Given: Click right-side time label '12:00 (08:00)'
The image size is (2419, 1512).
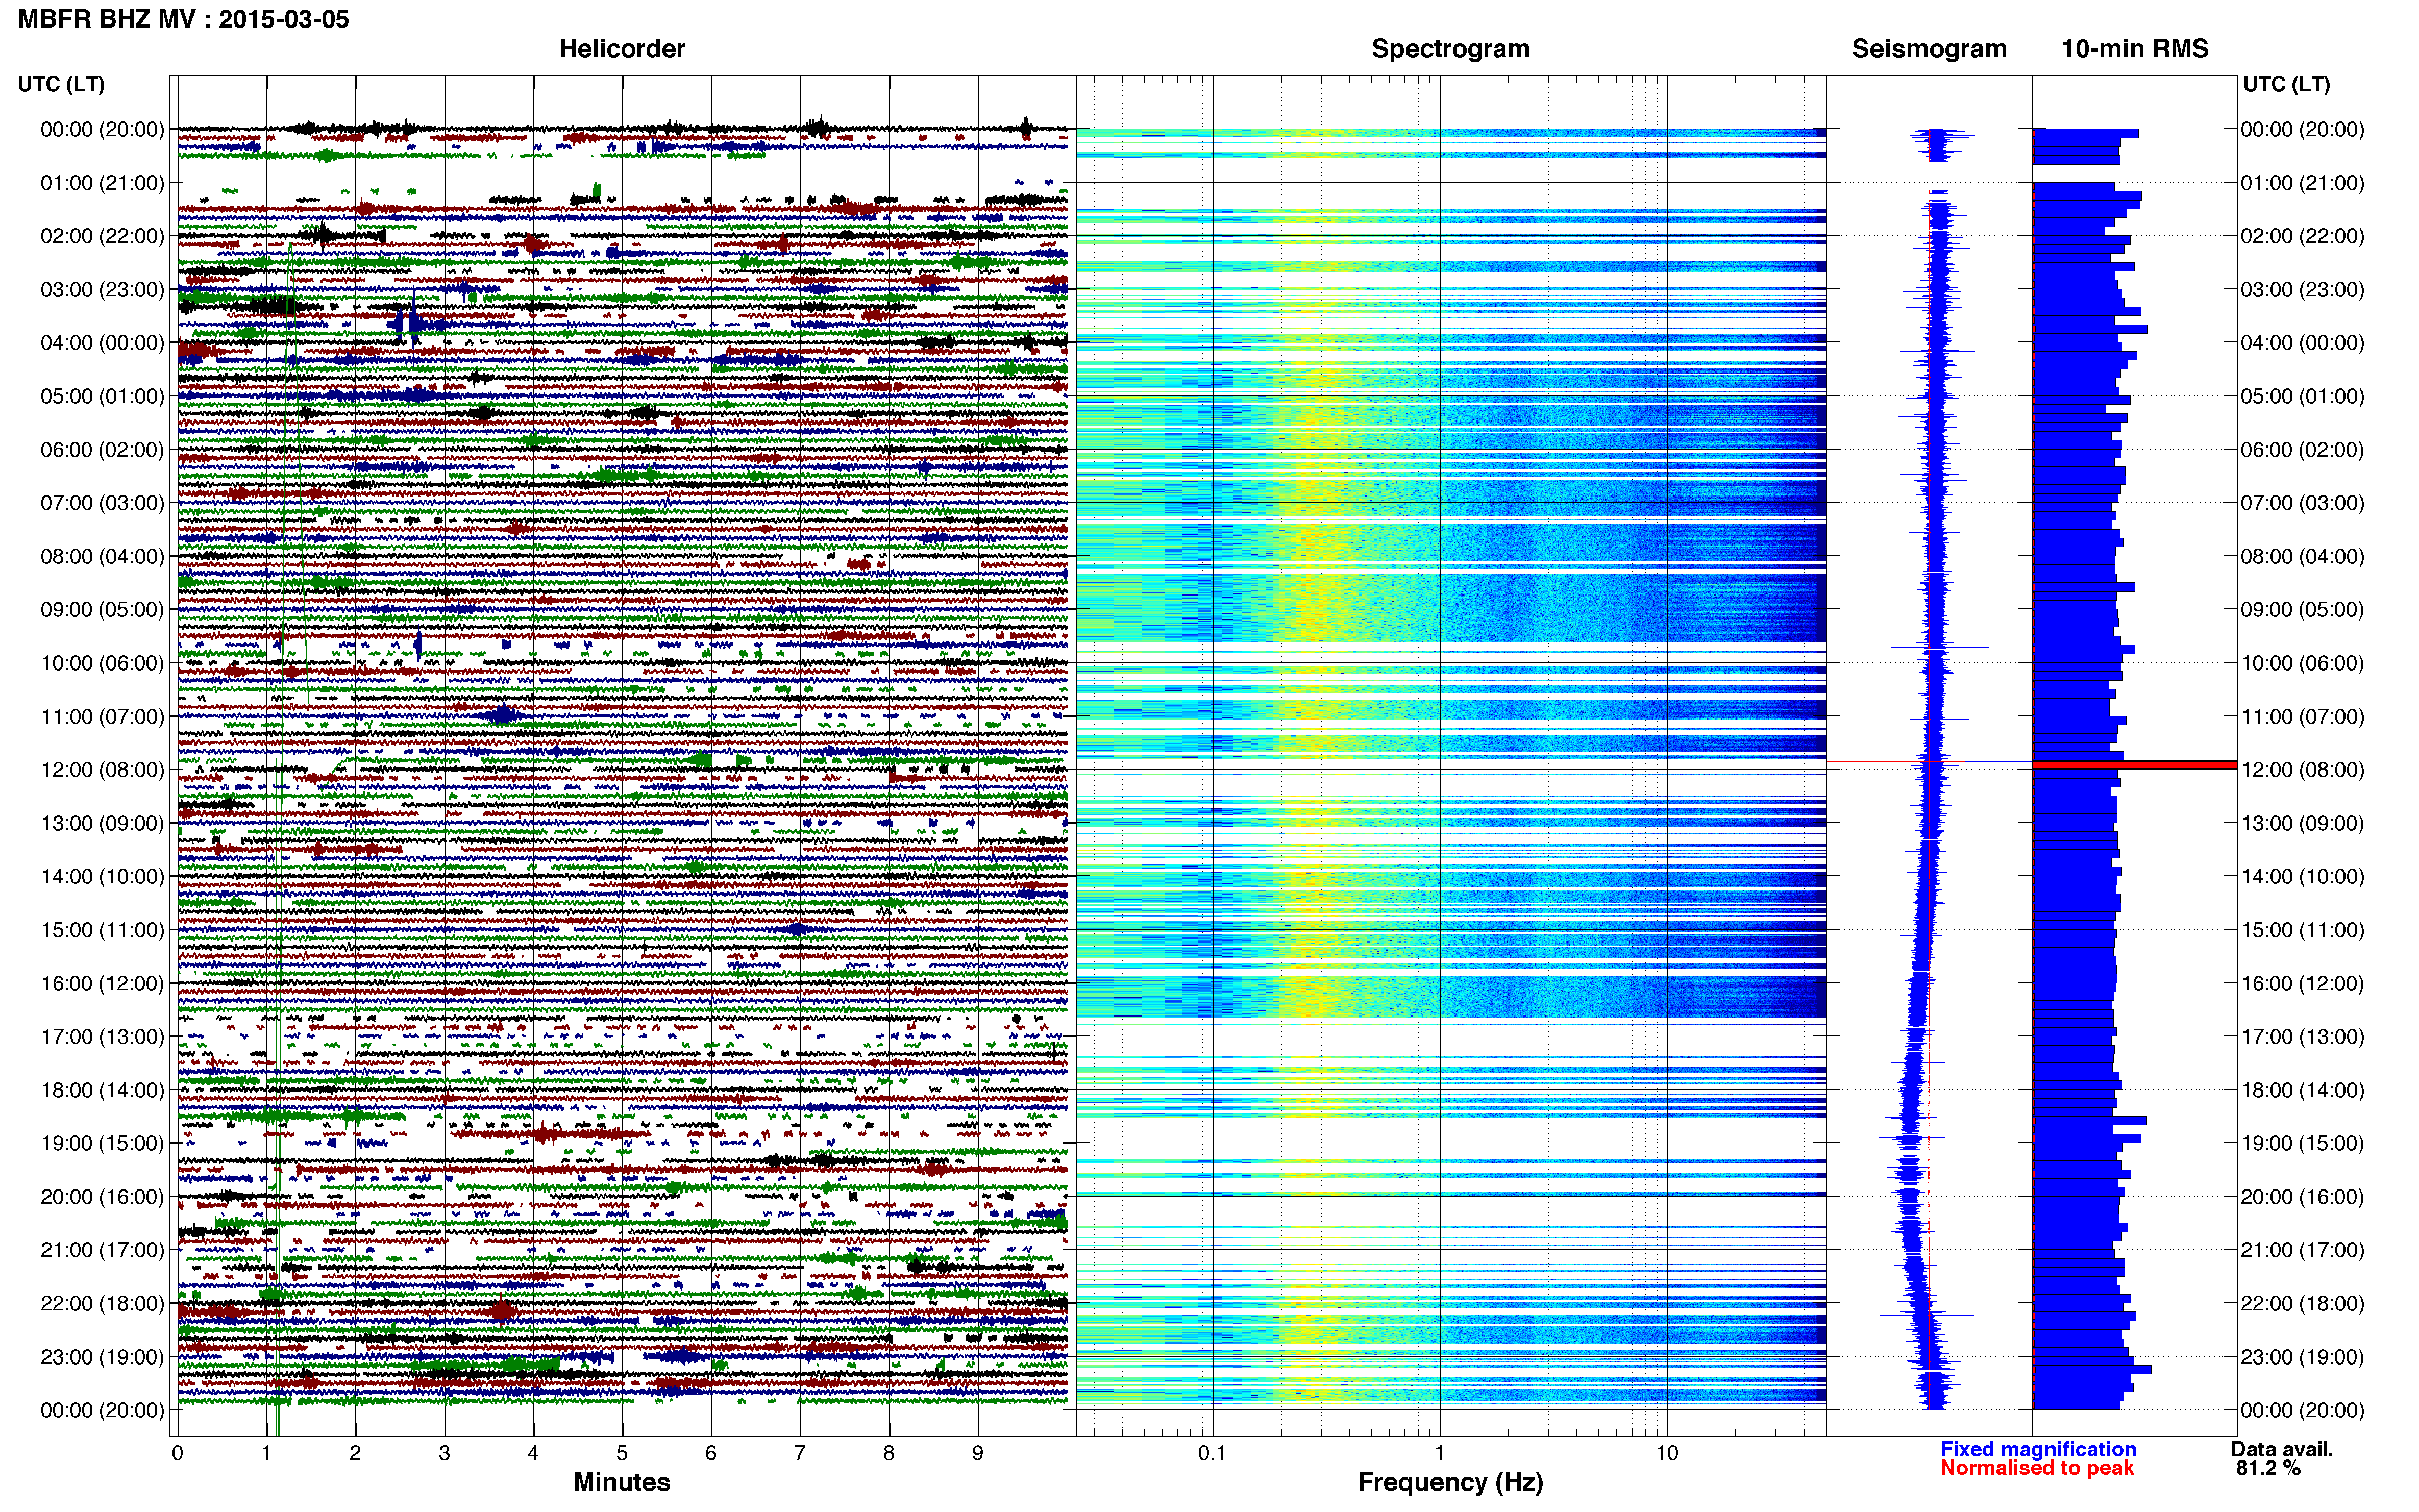Looking at the screenshot, I should click(x=2302, y=770).
